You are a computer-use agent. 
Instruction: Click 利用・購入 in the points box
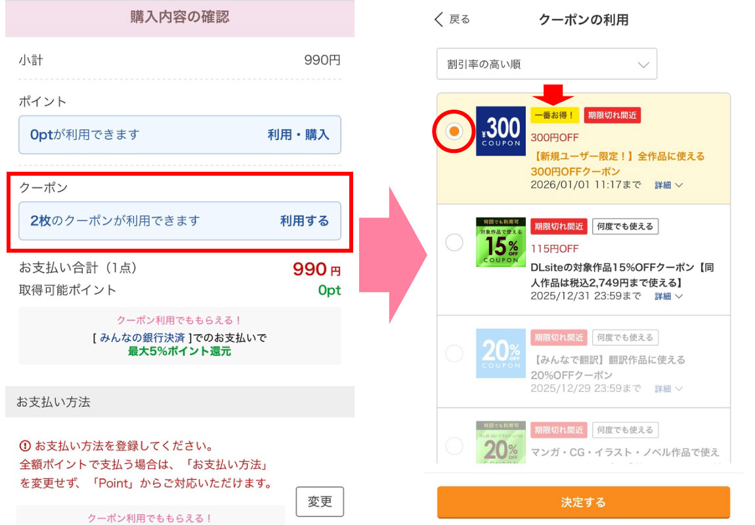(298, 135)
